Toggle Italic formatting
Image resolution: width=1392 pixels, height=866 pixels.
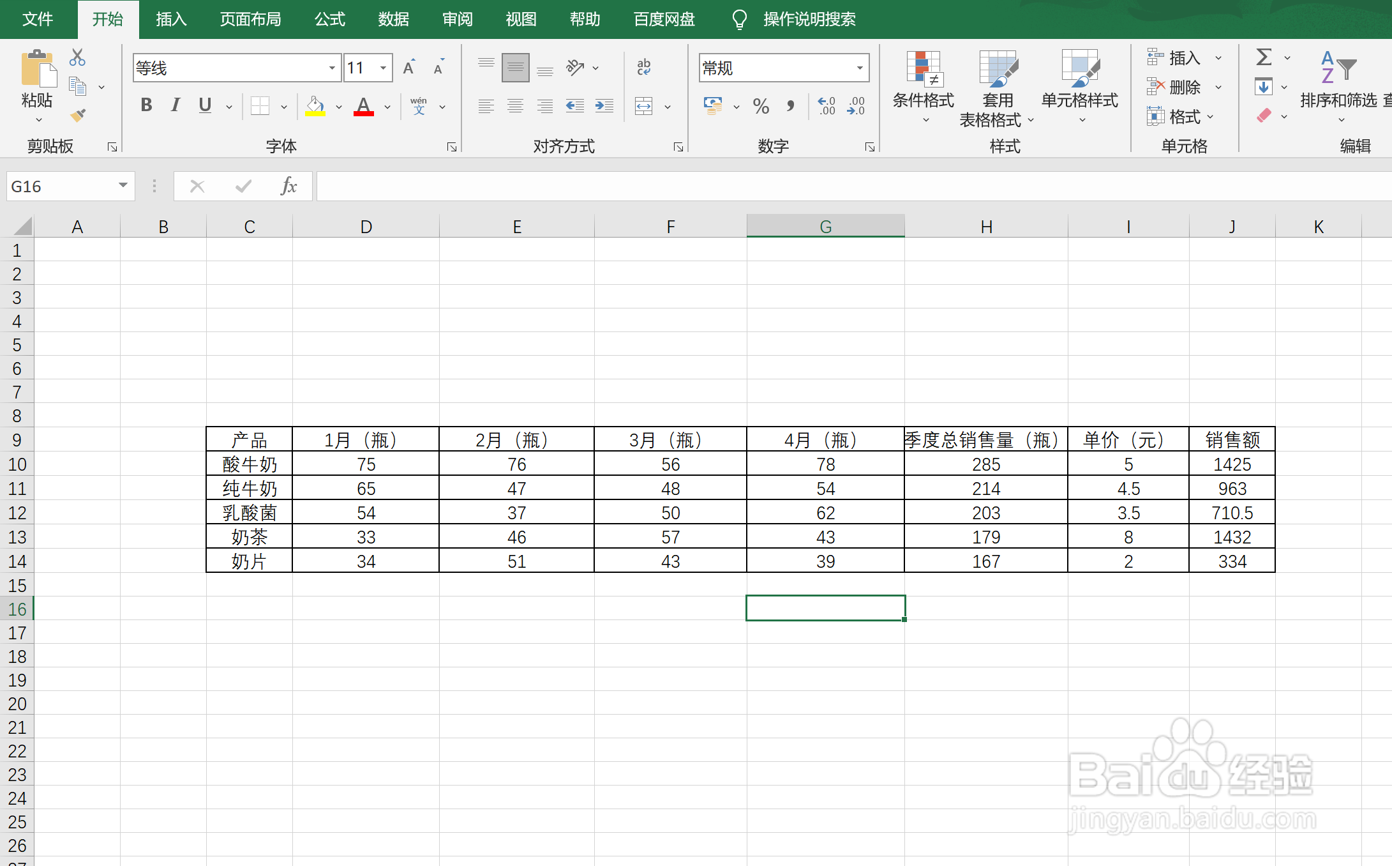(x=176, y=105)
